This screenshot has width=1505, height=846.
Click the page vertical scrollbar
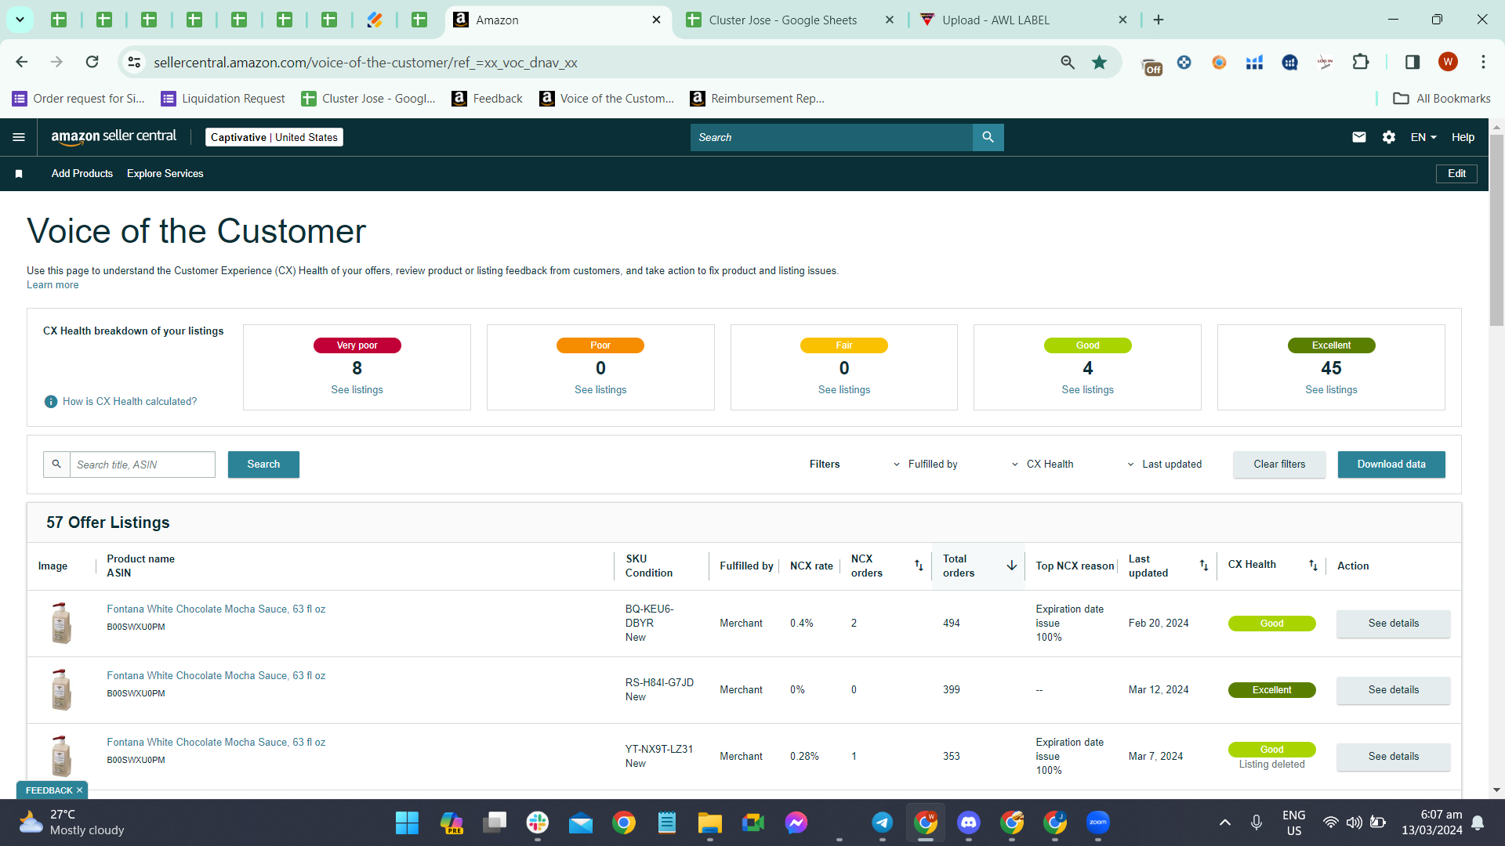(x=1496, y=229)
